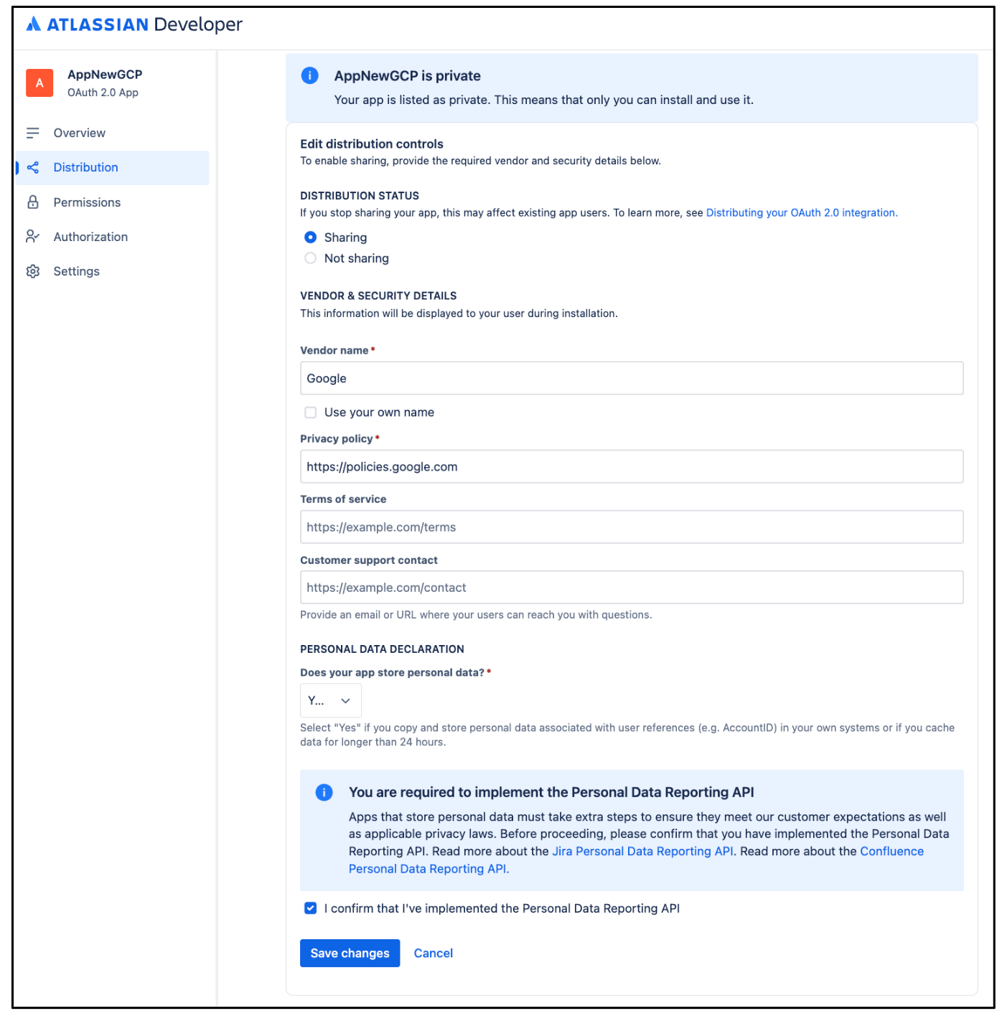Click the Permissions lock icon
The image size is (1002, 1016).
point(33,202)
